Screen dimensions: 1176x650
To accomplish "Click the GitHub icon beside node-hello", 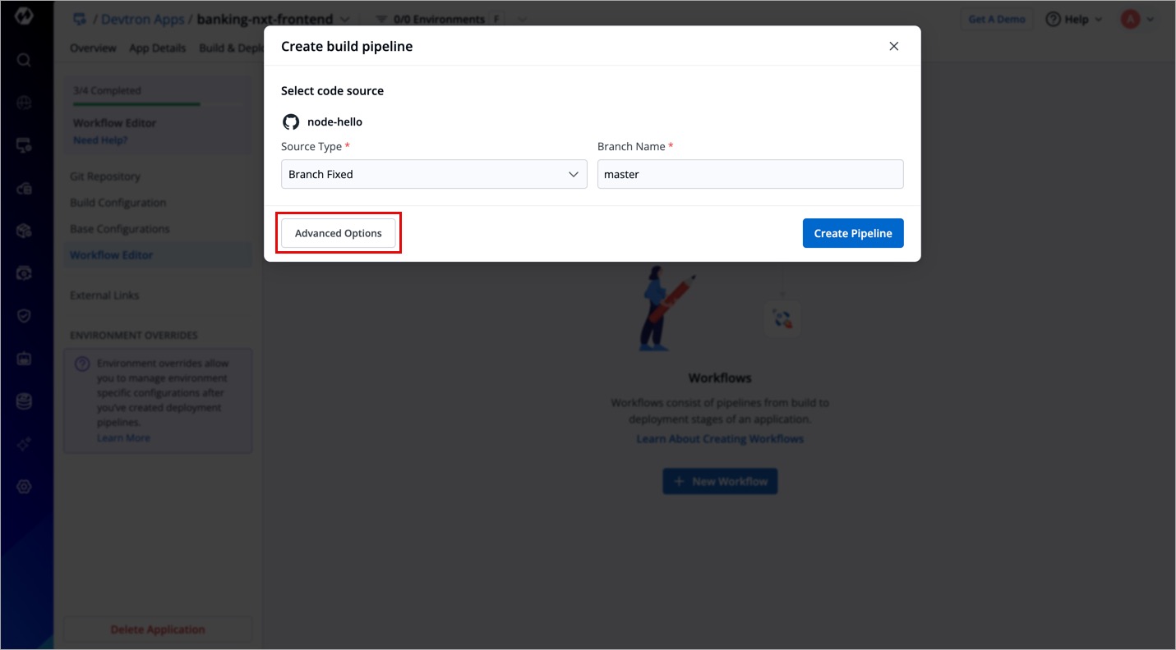I will (x=291, y=121).
